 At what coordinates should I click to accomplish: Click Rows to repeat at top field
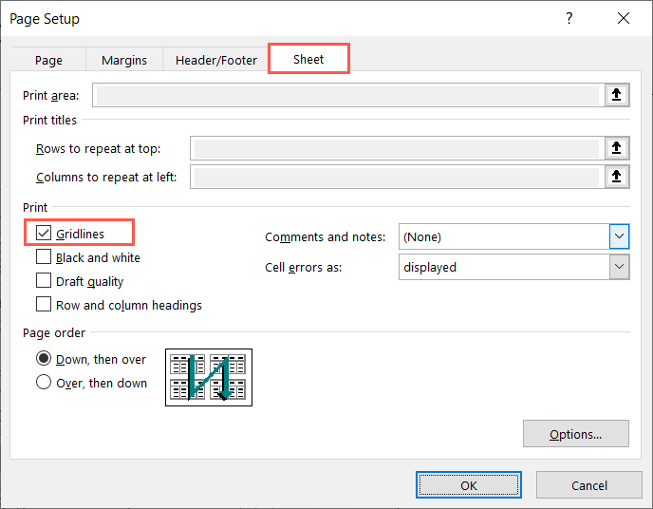(x=398, y=148)
